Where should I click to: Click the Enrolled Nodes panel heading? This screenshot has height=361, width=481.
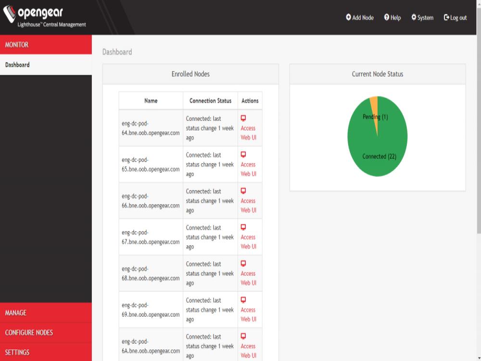(x=190, y=74)
